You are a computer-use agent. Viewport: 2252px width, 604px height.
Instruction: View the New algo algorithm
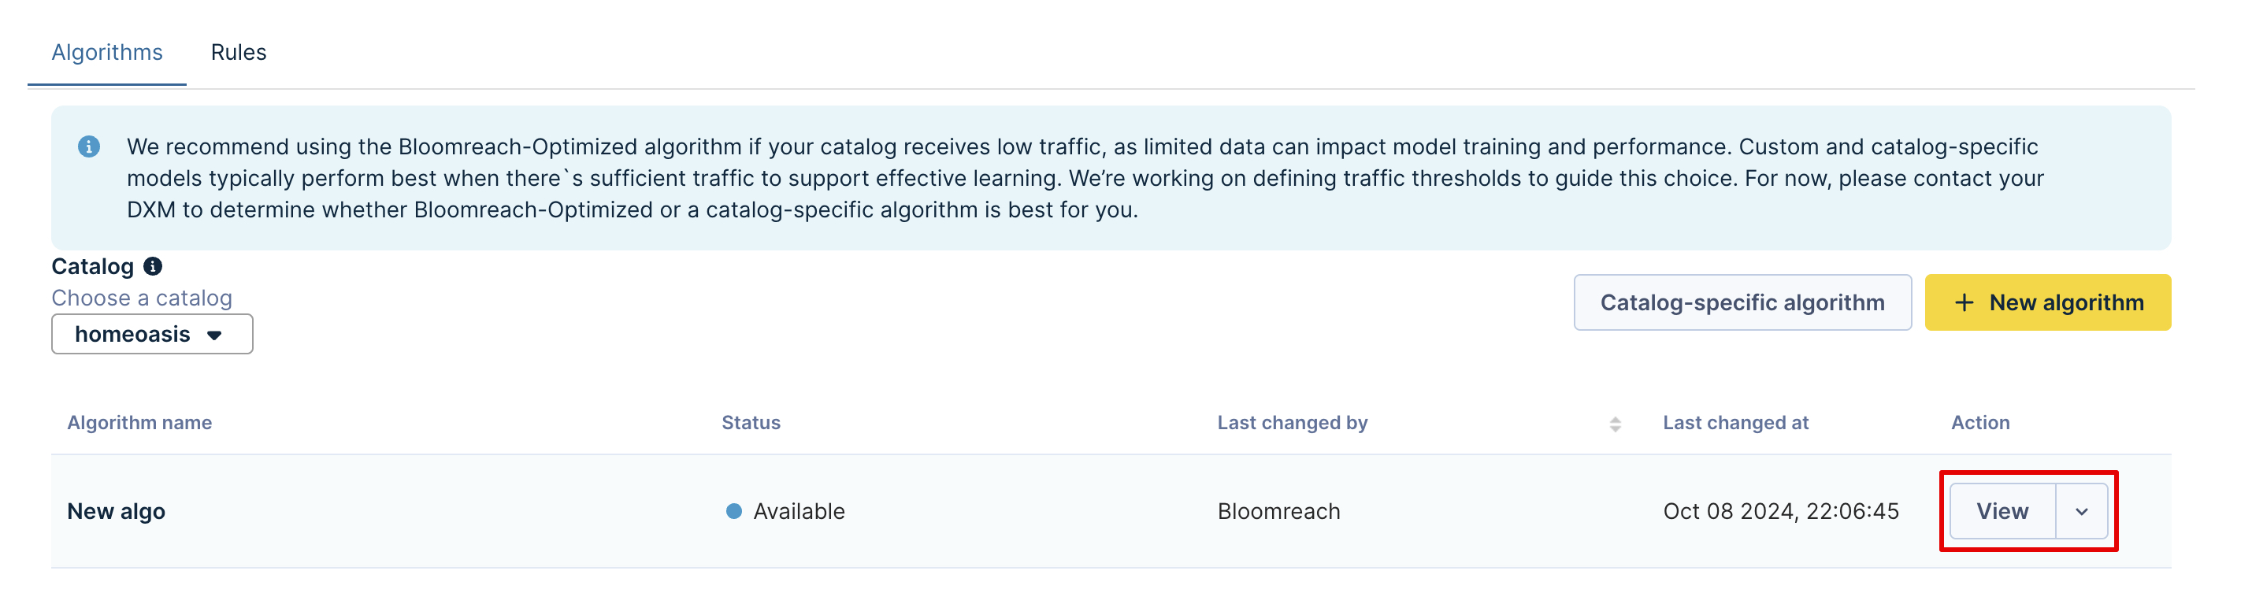click(2002, 512)
